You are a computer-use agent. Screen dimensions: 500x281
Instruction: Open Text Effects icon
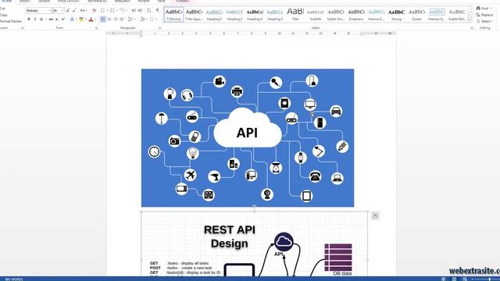72,20
